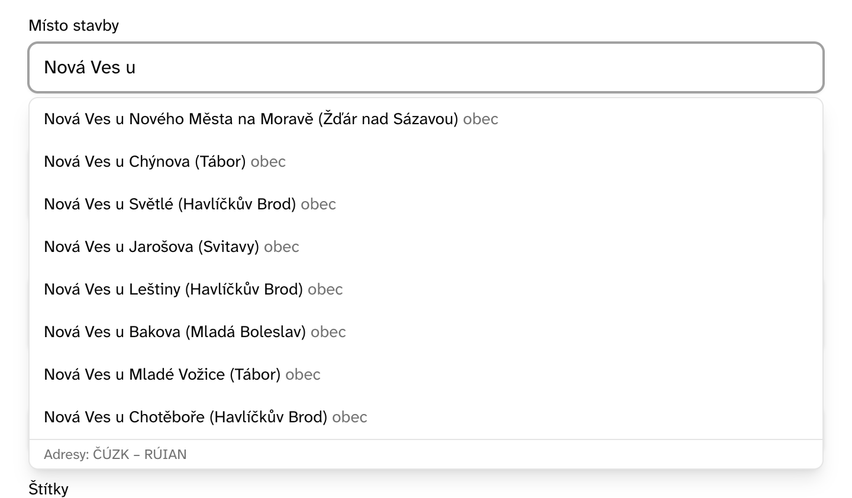The width and height of the screenshot is (852, 498).
Task: Click the Štítky section label
Action: [49, 489]
